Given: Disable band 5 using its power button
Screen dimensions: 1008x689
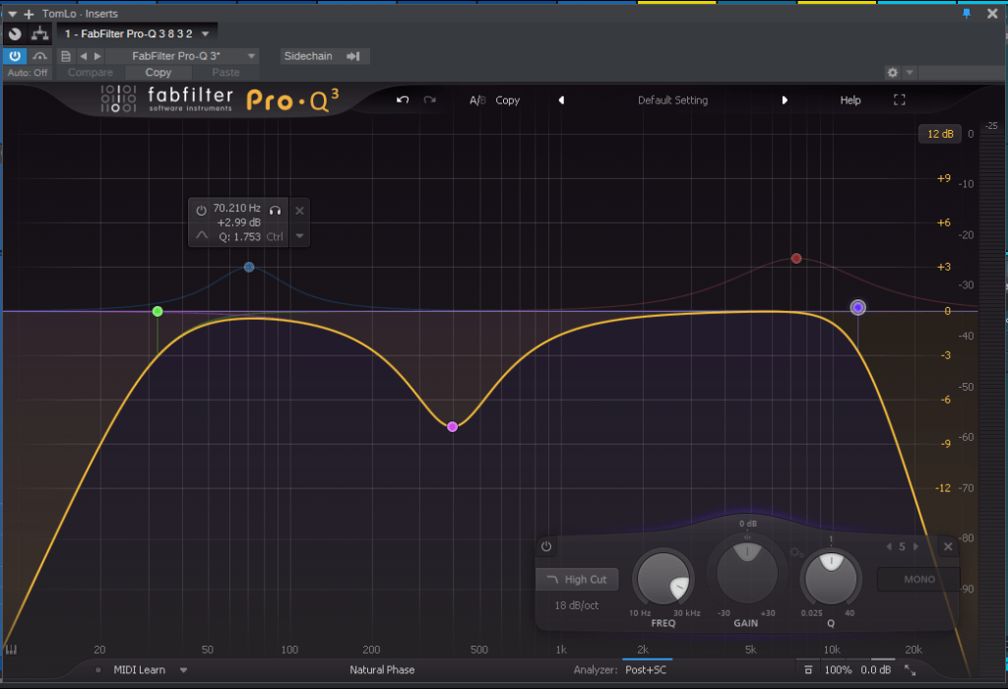Looking at the screenshot, I should 546,546.
